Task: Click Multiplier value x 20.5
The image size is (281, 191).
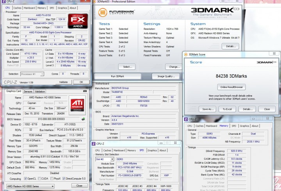Action: 31,58
